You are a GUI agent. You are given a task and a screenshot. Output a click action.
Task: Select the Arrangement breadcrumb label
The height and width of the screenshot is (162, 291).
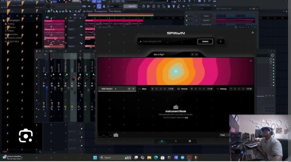(101, 11)
